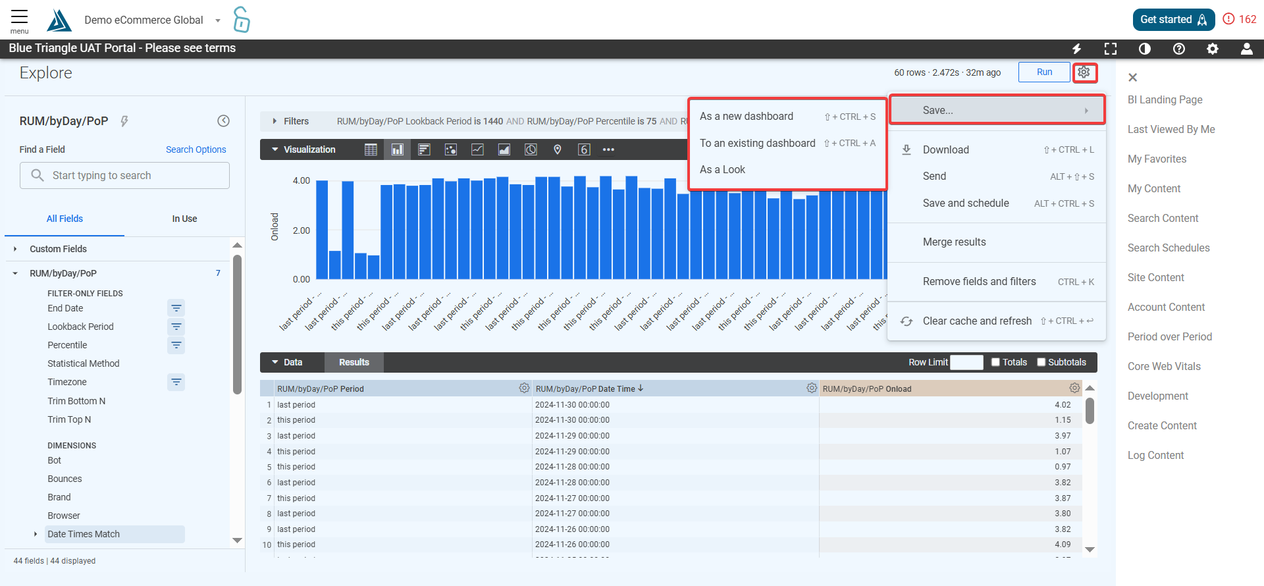Open the user profile icon
The image size is (1264, 586).
1247,49
